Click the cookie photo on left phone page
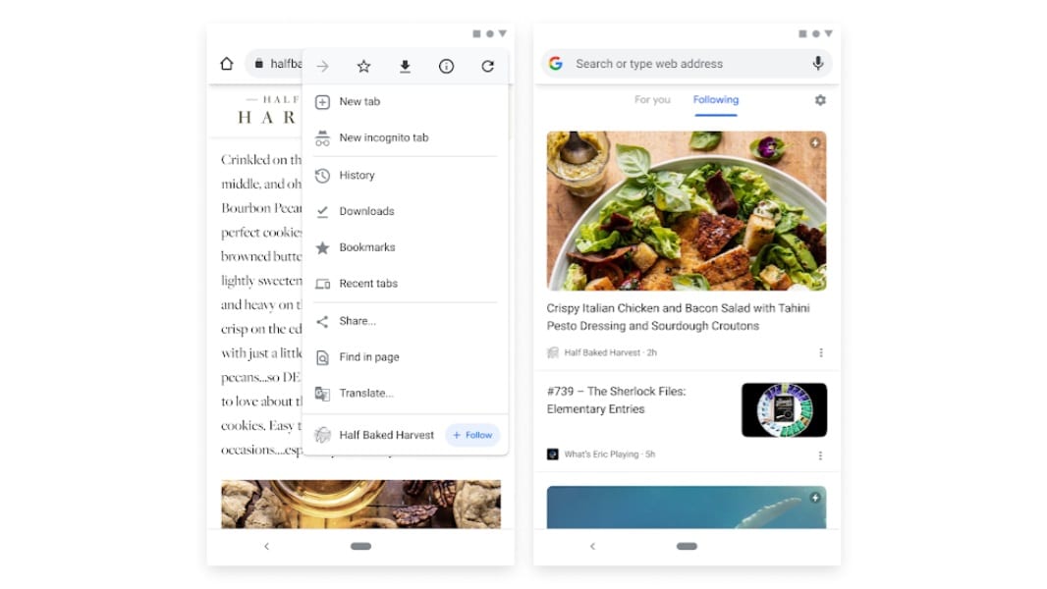The image size is (1047, 589). click(x=360, y=505)
